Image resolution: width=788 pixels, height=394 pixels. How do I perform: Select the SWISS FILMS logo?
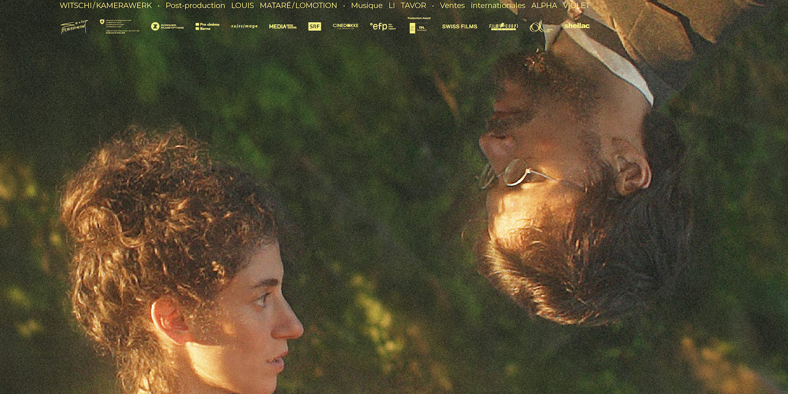(x=459, y=26)
